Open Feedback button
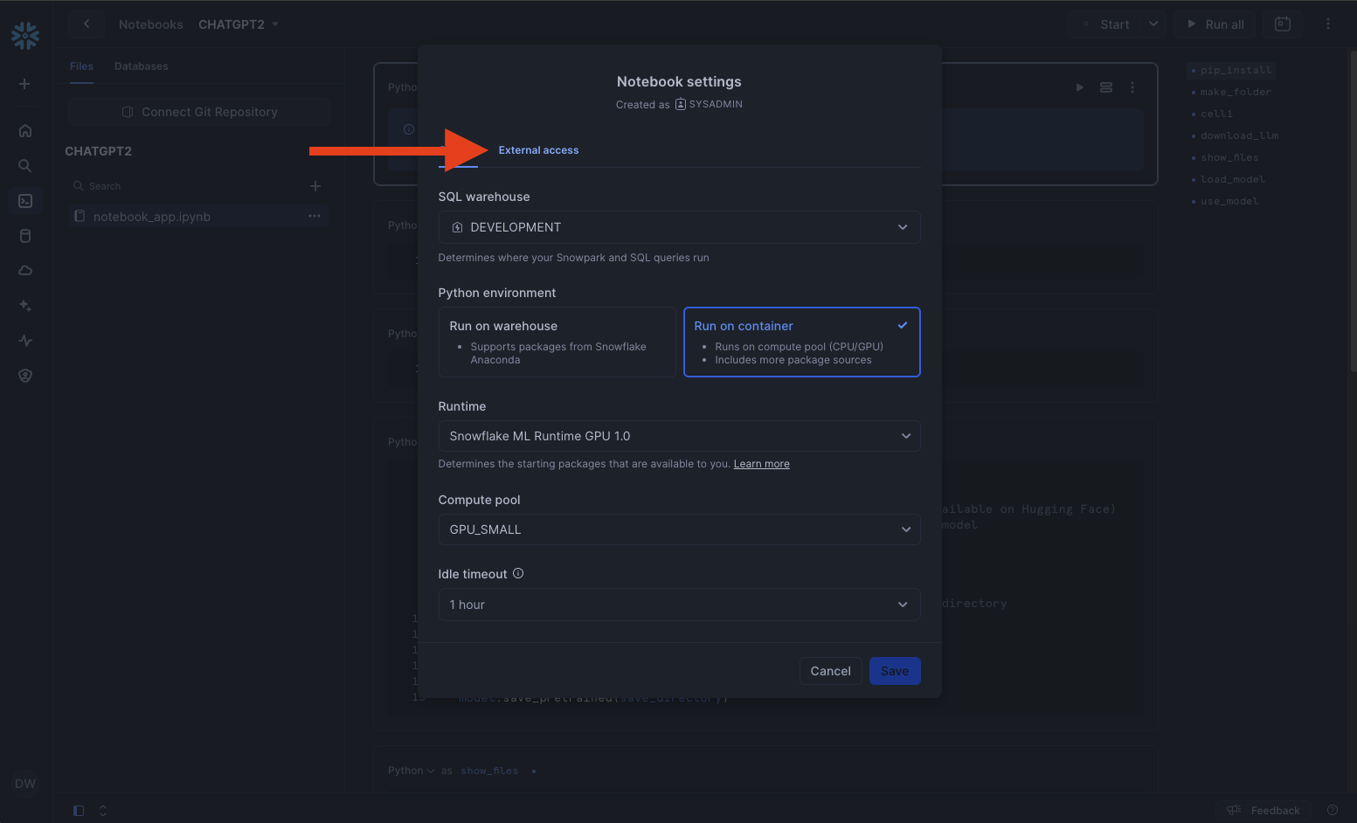1357x823 pixels. [1264, 811]
